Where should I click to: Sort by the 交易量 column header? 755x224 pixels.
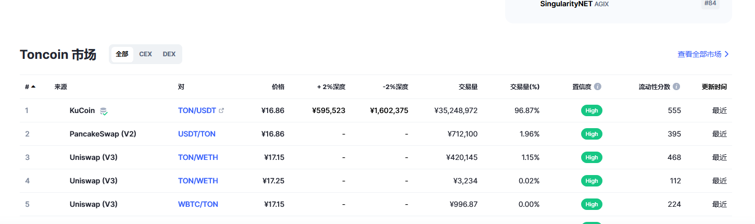coord(468,86)
